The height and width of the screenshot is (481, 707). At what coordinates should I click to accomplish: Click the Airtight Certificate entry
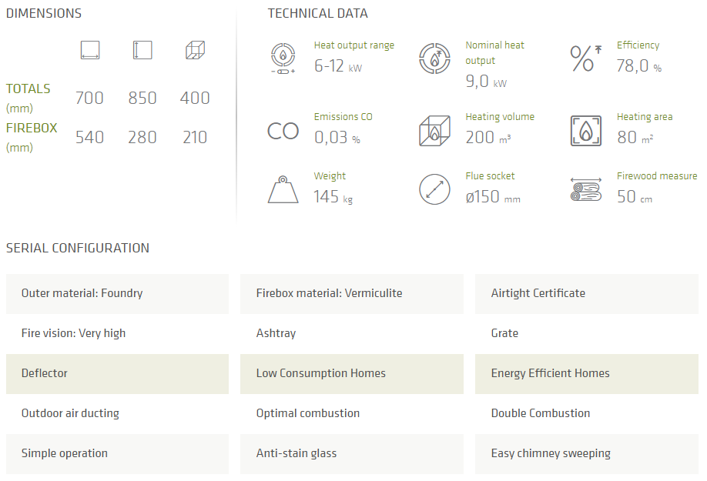587,293
